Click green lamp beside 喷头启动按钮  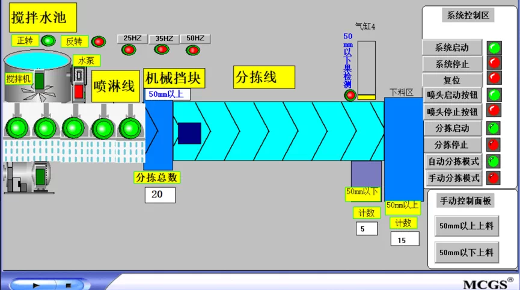494,95
